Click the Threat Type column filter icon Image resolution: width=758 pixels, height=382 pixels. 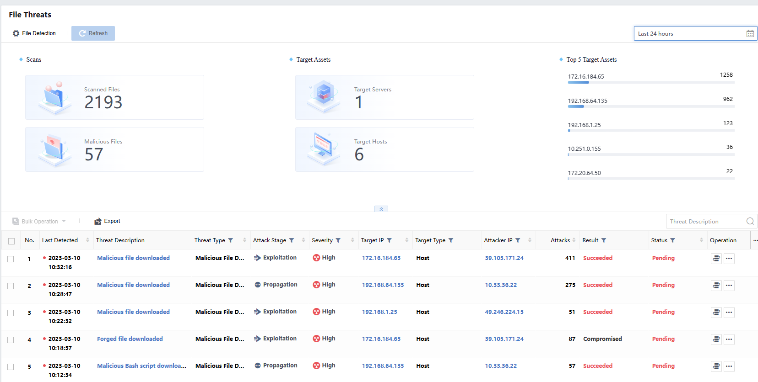(x=231, y=240)
